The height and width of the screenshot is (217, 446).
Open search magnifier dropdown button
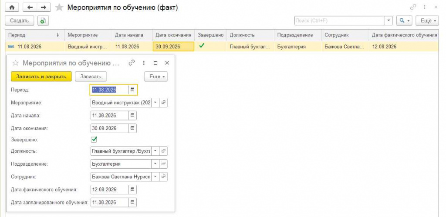pyautogui.click(x=405, y=21)
